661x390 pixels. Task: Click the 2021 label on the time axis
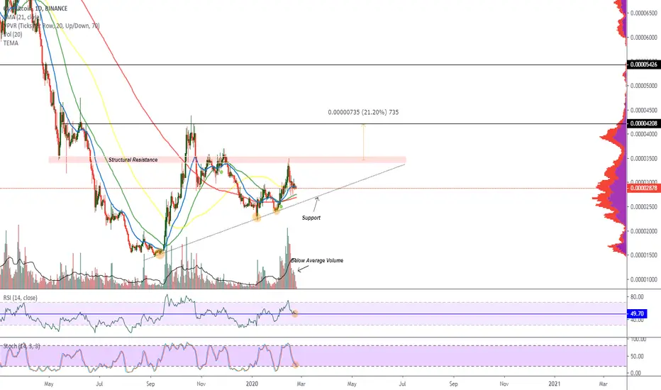pos(555,384)
